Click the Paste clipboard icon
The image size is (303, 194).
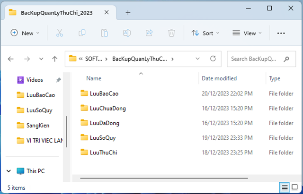click(x=104, y=33)
